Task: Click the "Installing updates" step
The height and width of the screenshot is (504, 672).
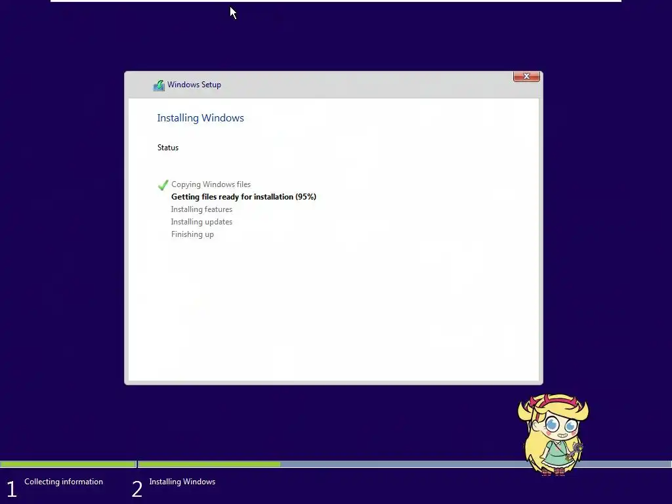Action: [202, 222]
